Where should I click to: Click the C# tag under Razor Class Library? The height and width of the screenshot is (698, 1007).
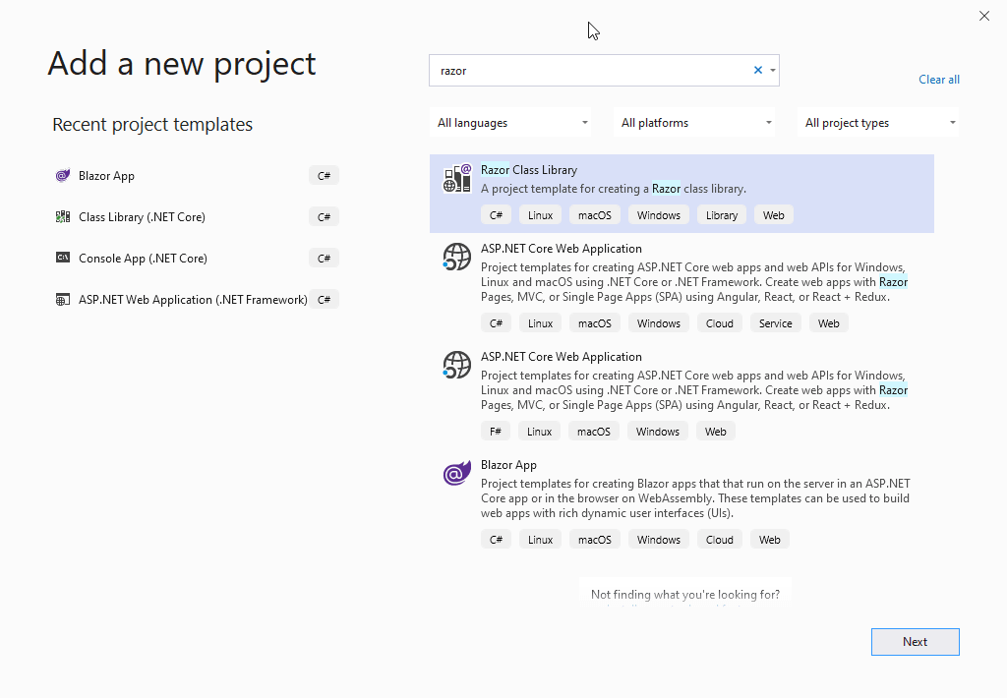[x=496, y=215]
